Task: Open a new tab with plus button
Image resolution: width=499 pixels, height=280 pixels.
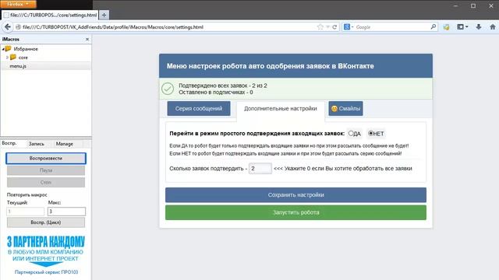Action: (x=104, y=15)
